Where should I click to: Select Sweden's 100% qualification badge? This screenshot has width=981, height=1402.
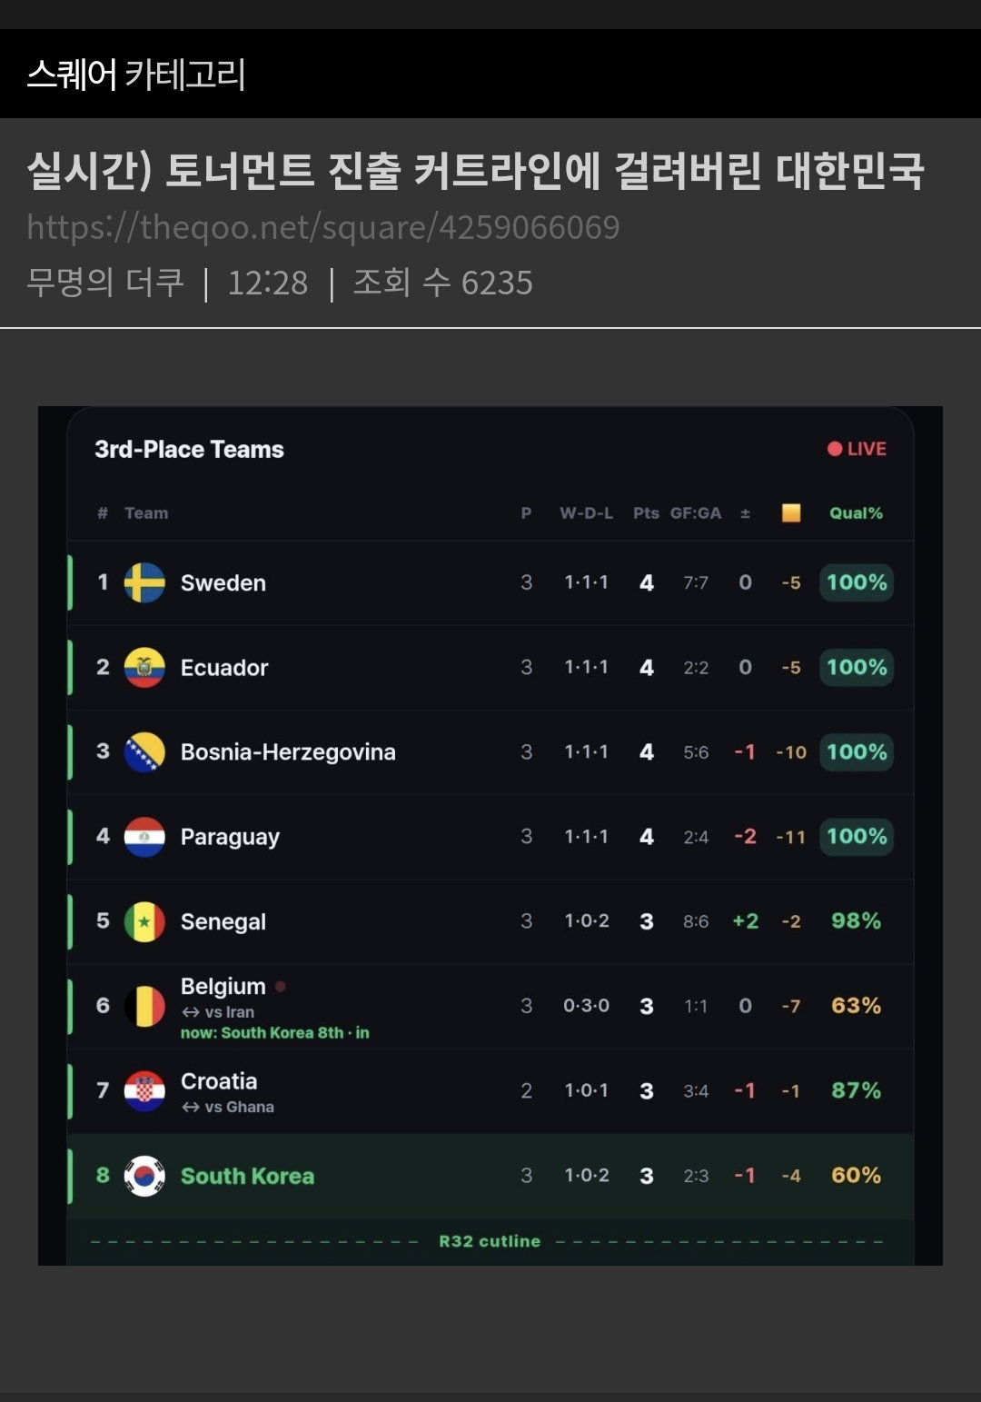[857, 582]
